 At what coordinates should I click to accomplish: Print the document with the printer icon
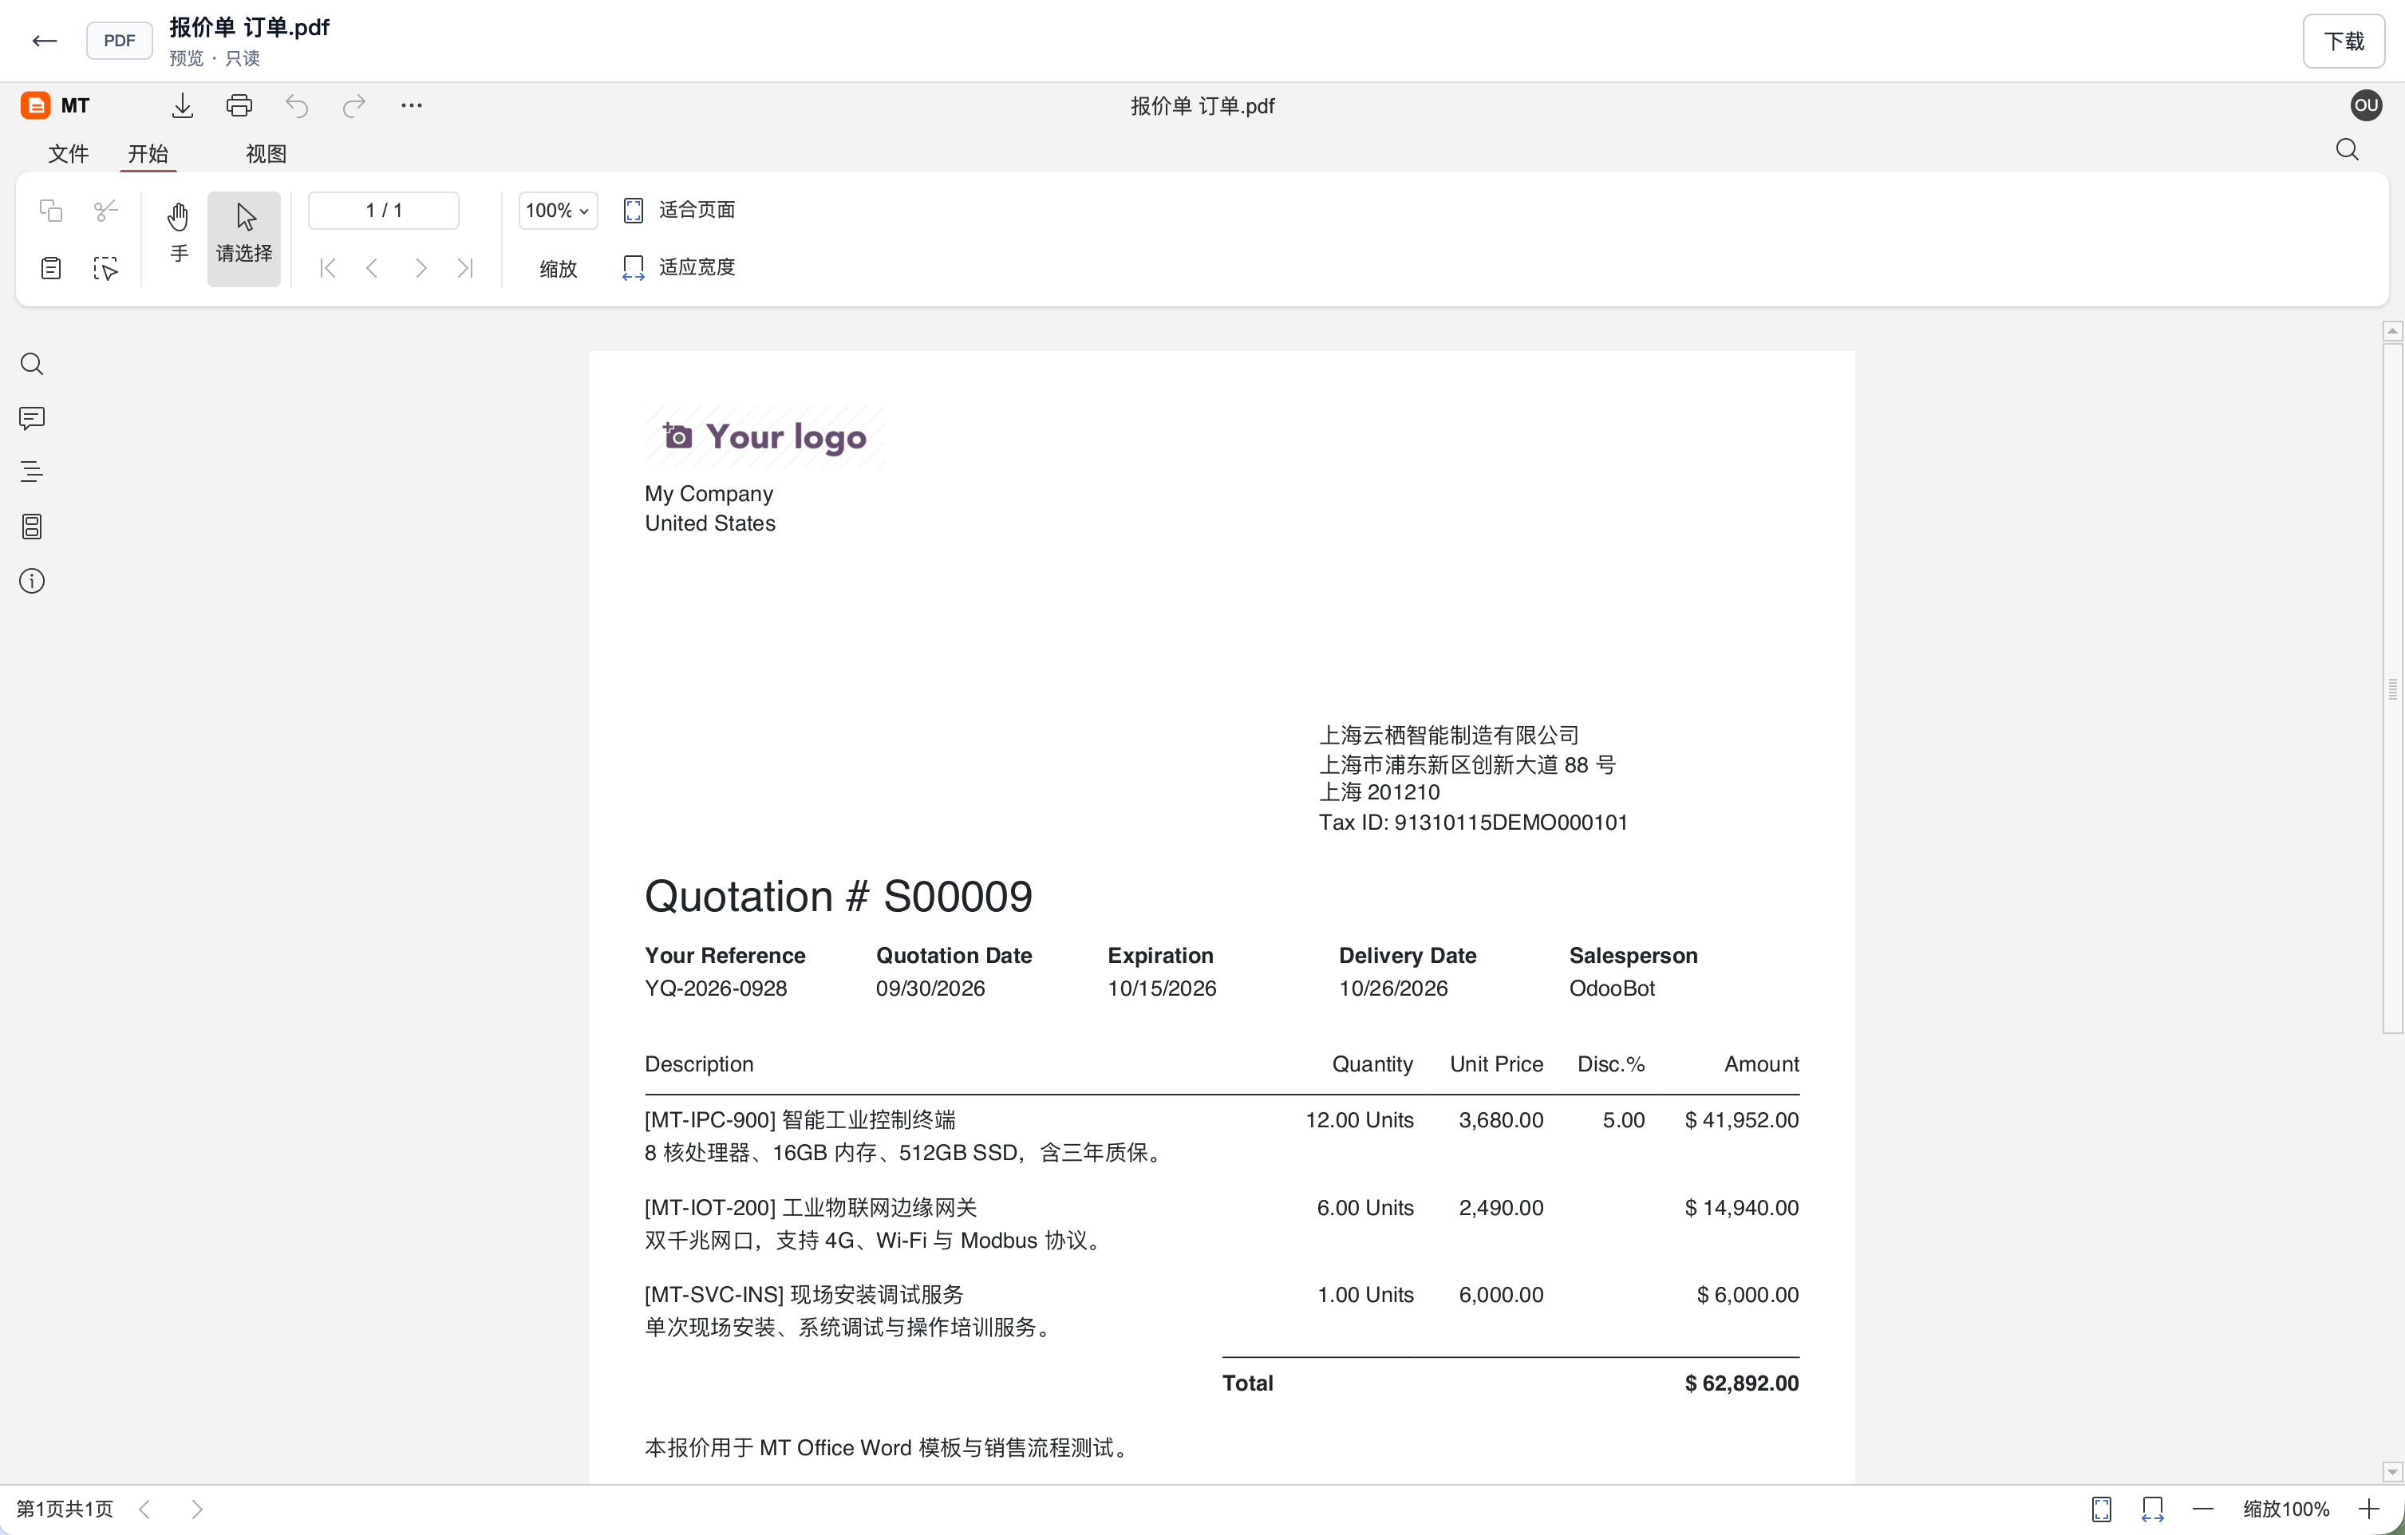click(239, 105)
